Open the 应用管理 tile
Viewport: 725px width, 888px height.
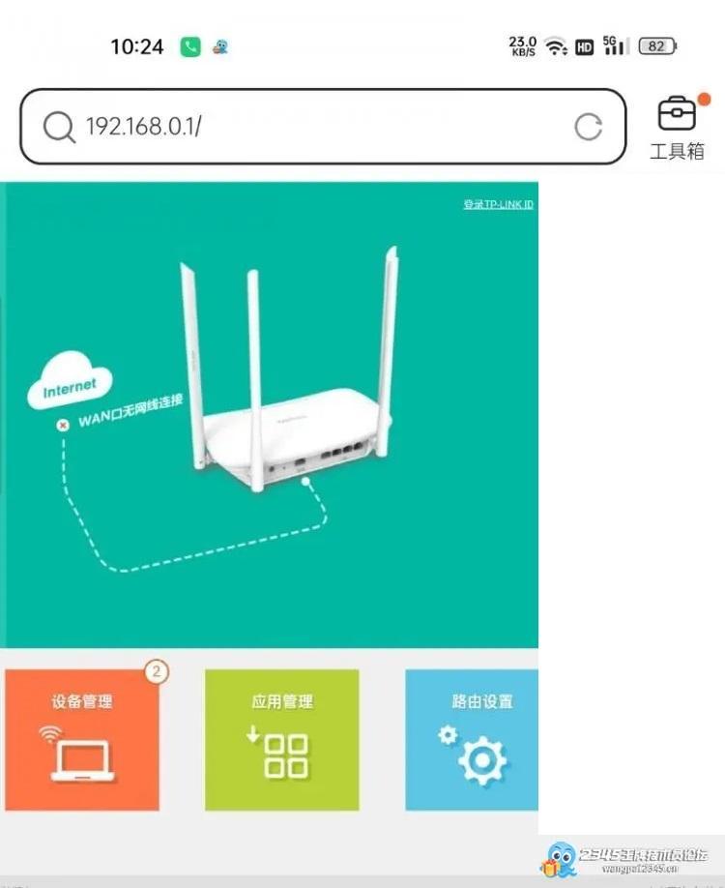(282, 740)
